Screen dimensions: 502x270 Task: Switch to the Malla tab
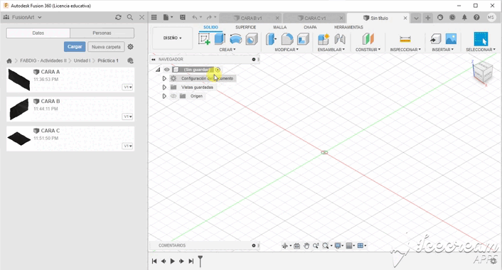[x=280, y=27]
